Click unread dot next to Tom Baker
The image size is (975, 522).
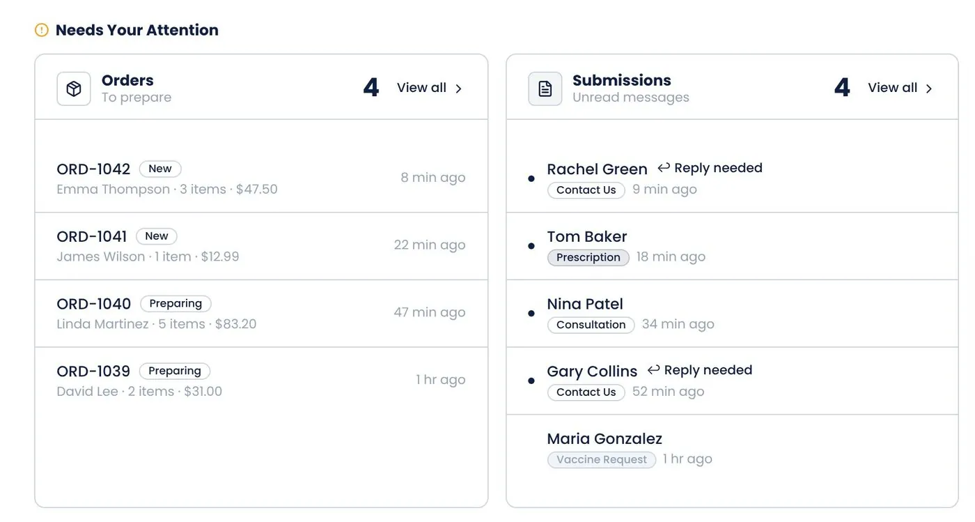point(531,246)
